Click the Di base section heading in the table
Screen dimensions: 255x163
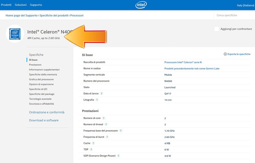tap(87, 55)
